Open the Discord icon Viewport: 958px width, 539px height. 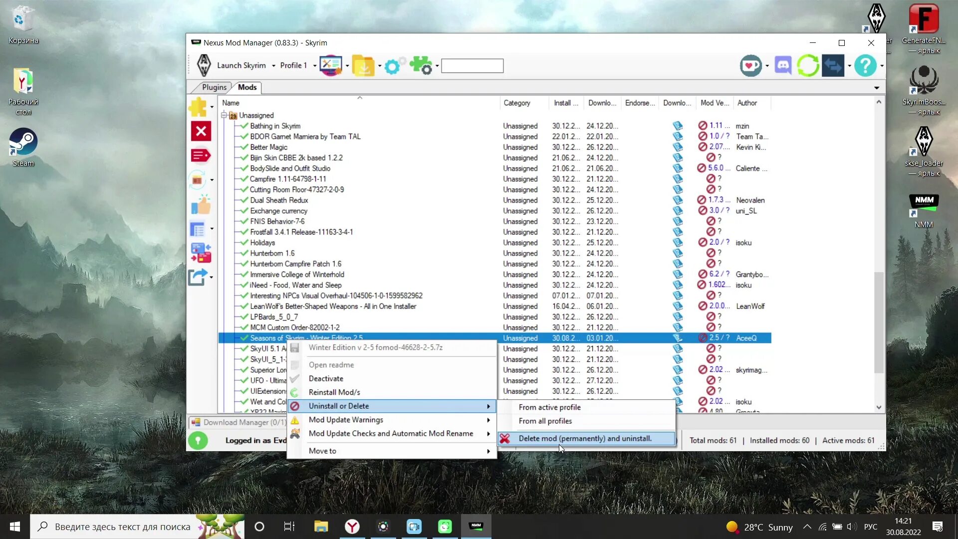[783, 65]
